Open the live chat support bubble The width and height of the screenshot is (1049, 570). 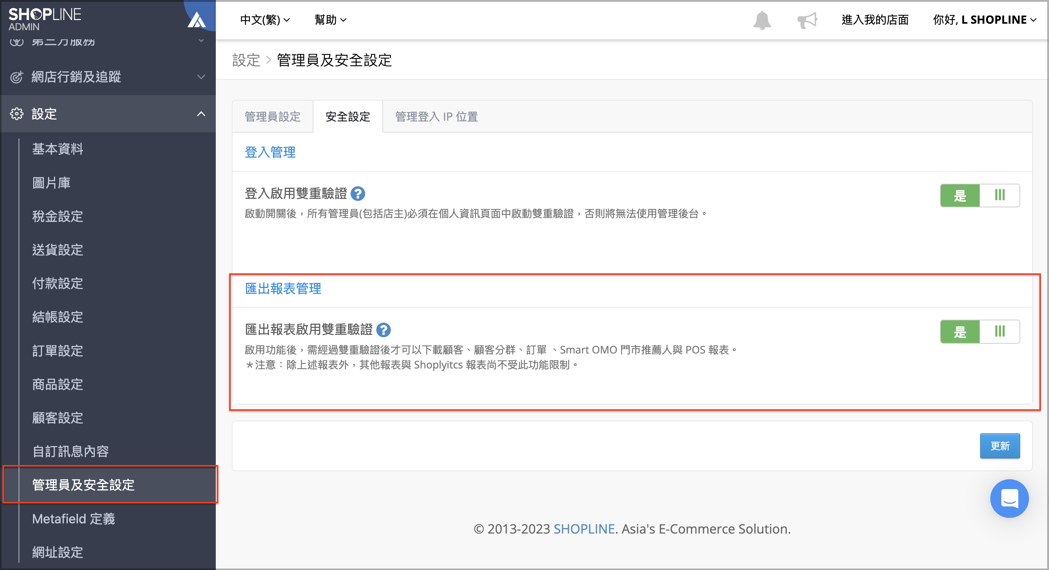pos(1009,498)
